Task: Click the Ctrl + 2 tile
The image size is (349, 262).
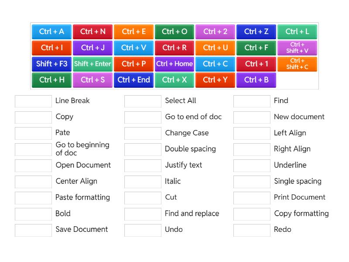Action: [x=216, y=32]
